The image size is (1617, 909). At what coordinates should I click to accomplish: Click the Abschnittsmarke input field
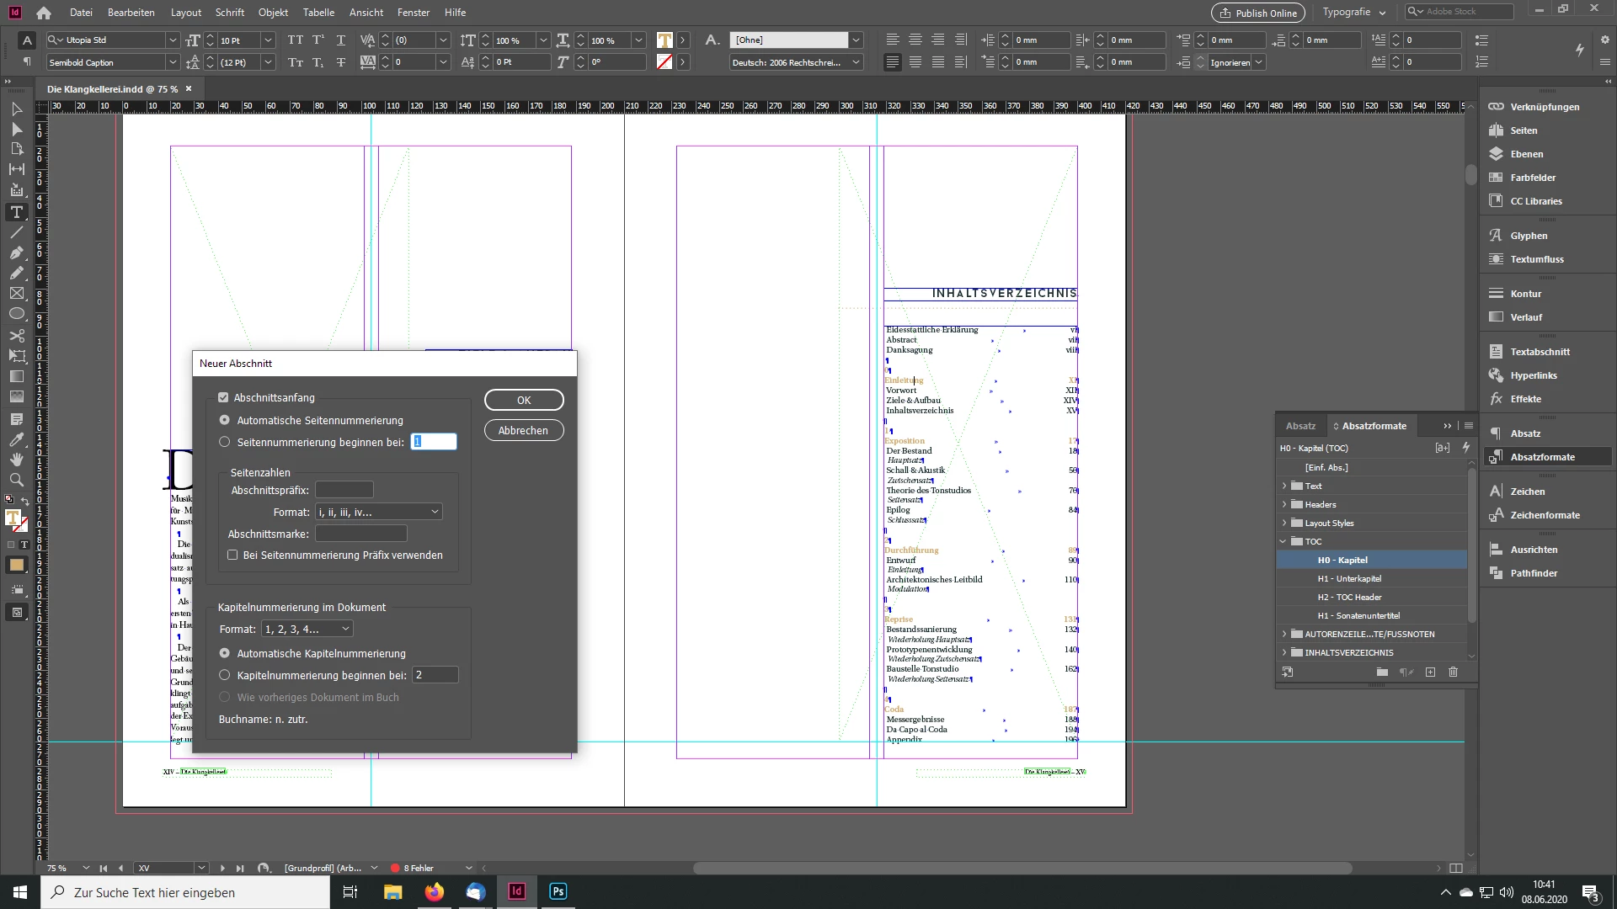tap(360, 534)
